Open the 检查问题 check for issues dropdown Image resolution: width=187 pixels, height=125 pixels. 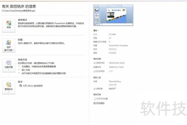coord(9,65)
